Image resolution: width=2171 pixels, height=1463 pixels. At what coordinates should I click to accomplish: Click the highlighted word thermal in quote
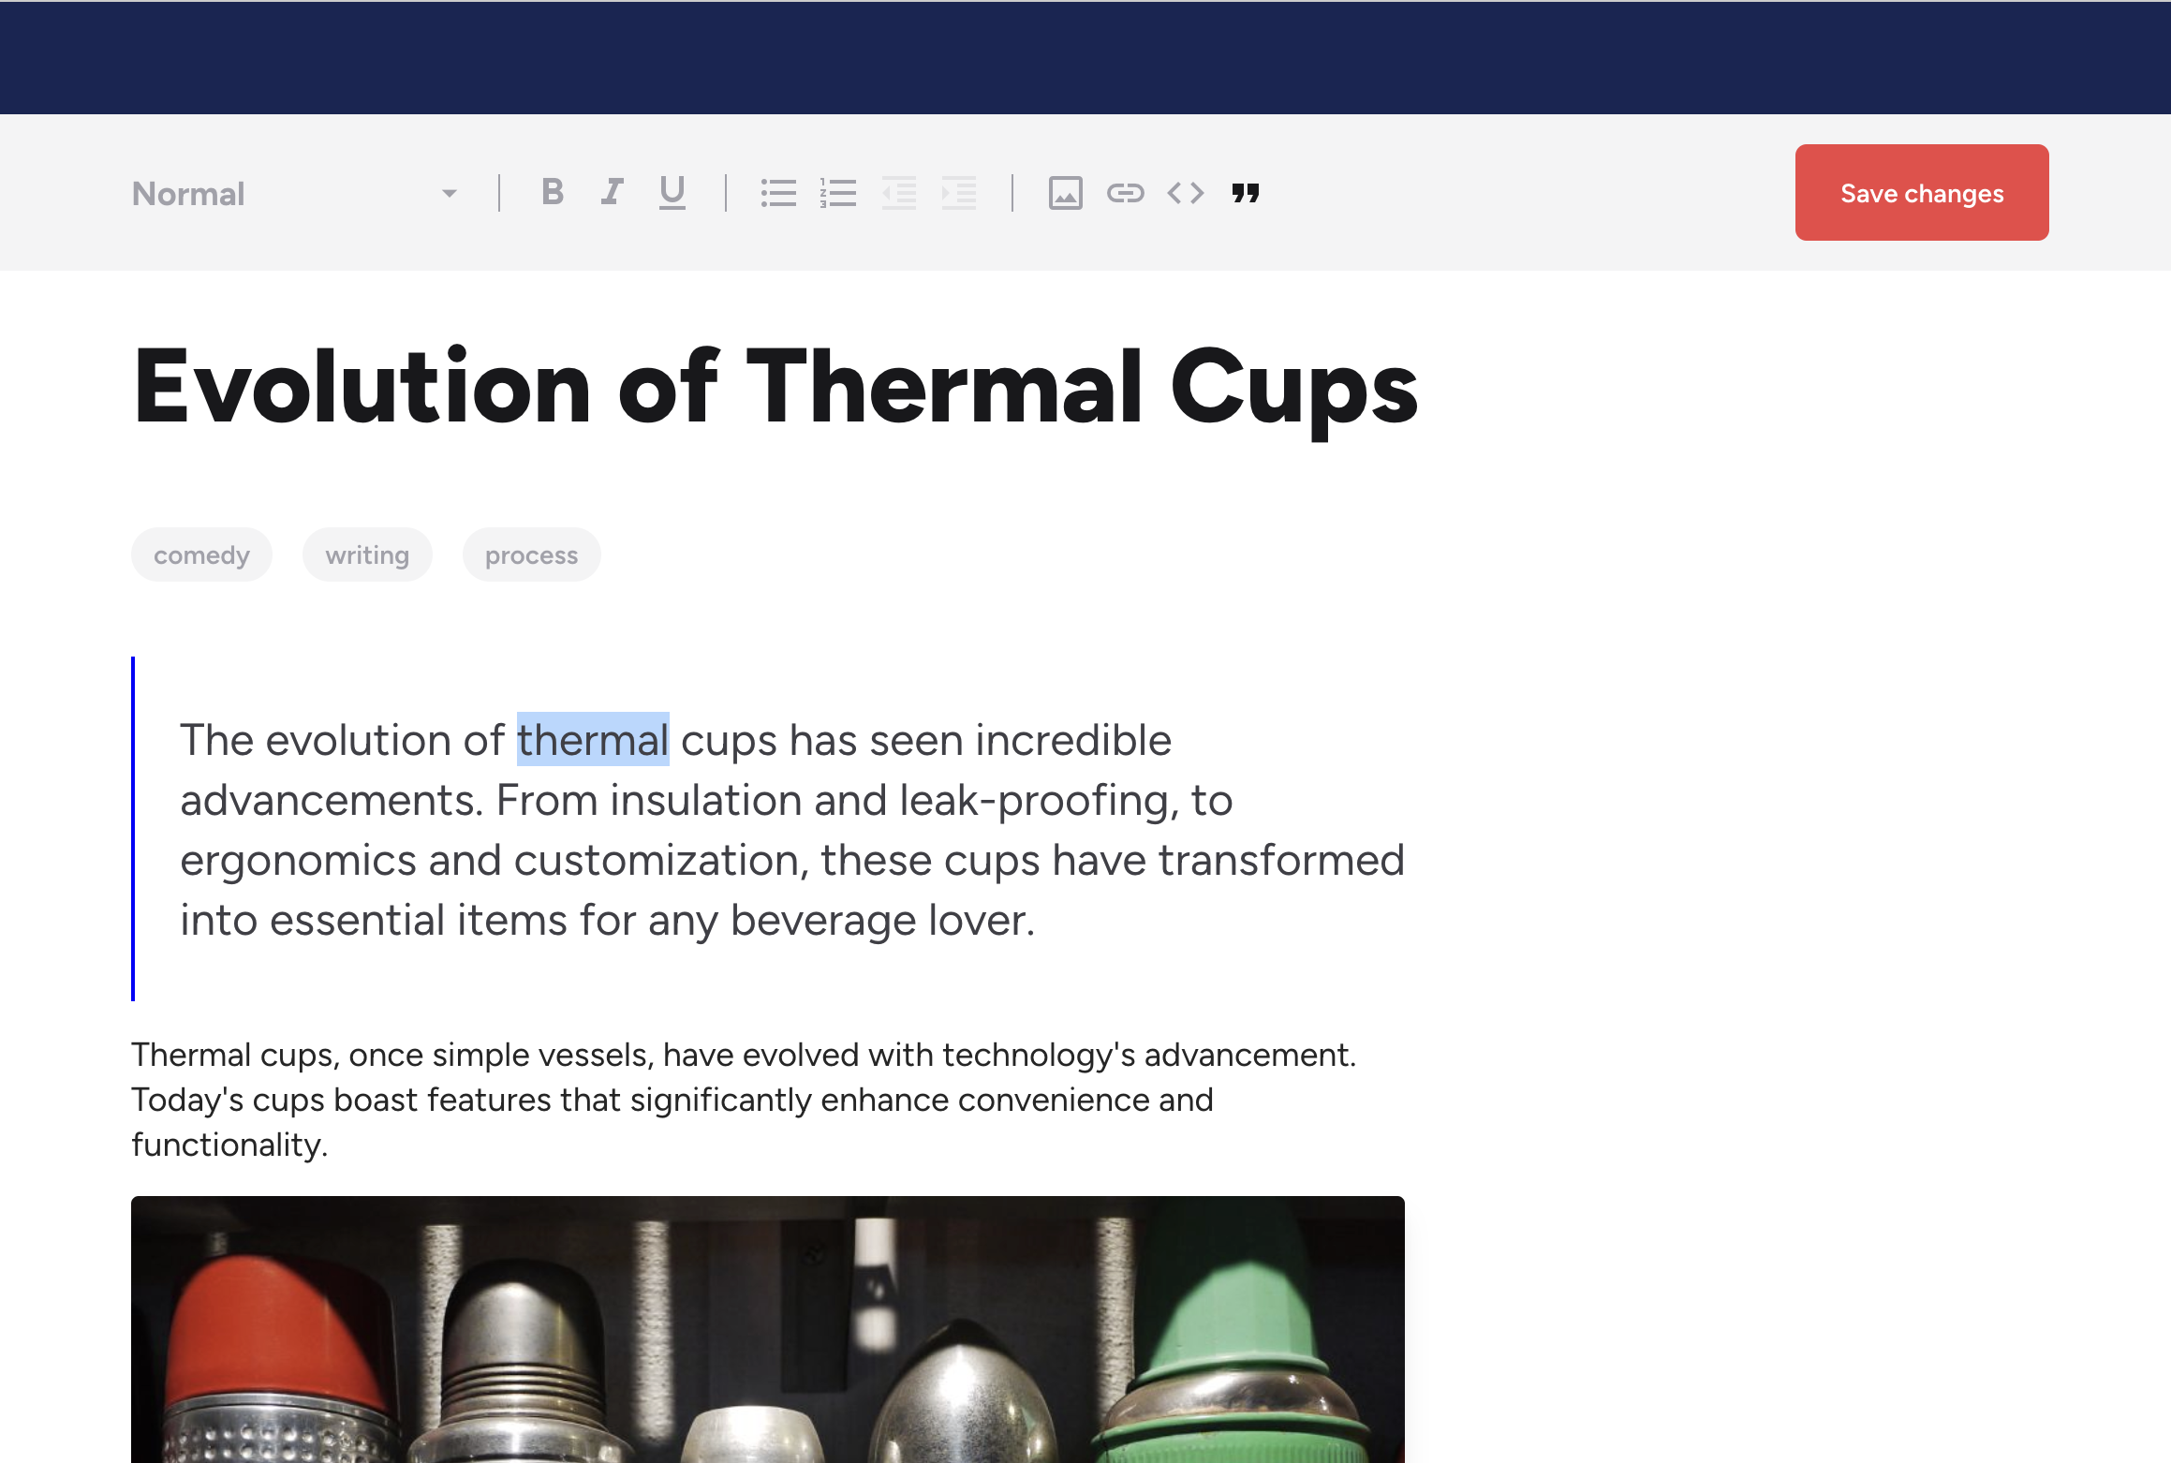click(593, 740)
